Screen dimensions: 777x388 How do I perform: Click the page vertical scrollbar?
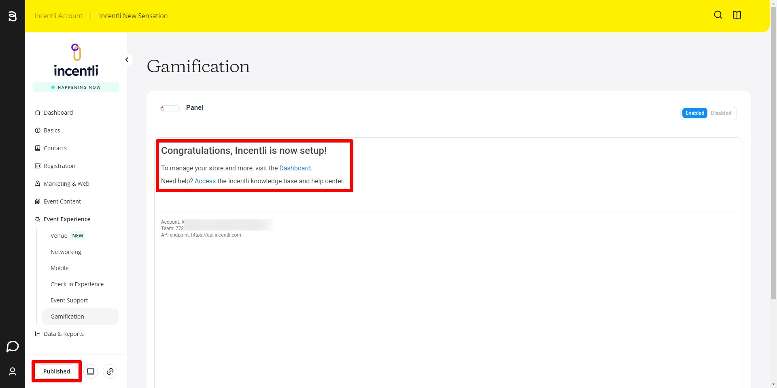[x=773, y=153]
